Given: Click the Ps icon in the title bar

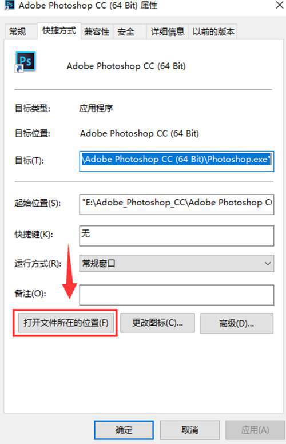Looking at the screenshot, I should click(10, 5).
